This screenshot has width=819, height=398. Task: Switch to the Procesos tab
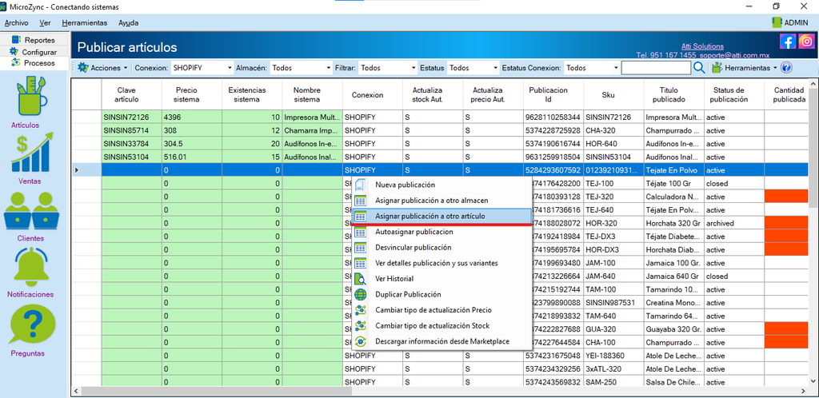[34, 62]
